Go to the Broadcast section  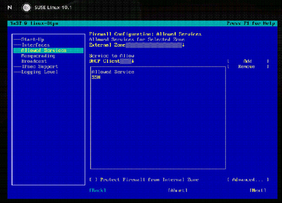[34, 61]
